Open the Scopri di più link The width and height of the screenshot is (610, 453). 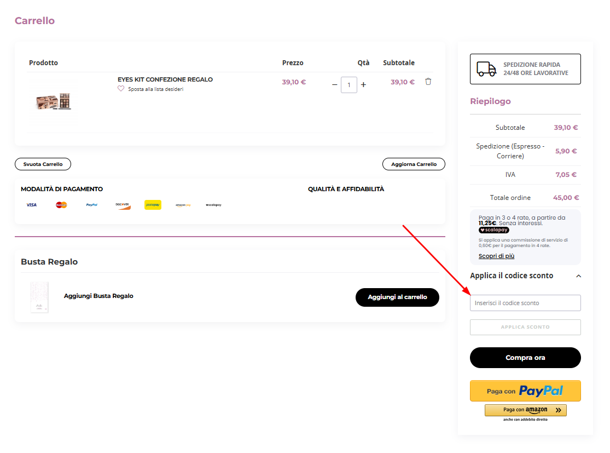(496, 256)
